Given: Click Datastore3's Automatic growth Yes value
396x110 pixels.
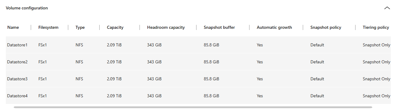Looking at the screenshot, I should click(x=260, y=79).
